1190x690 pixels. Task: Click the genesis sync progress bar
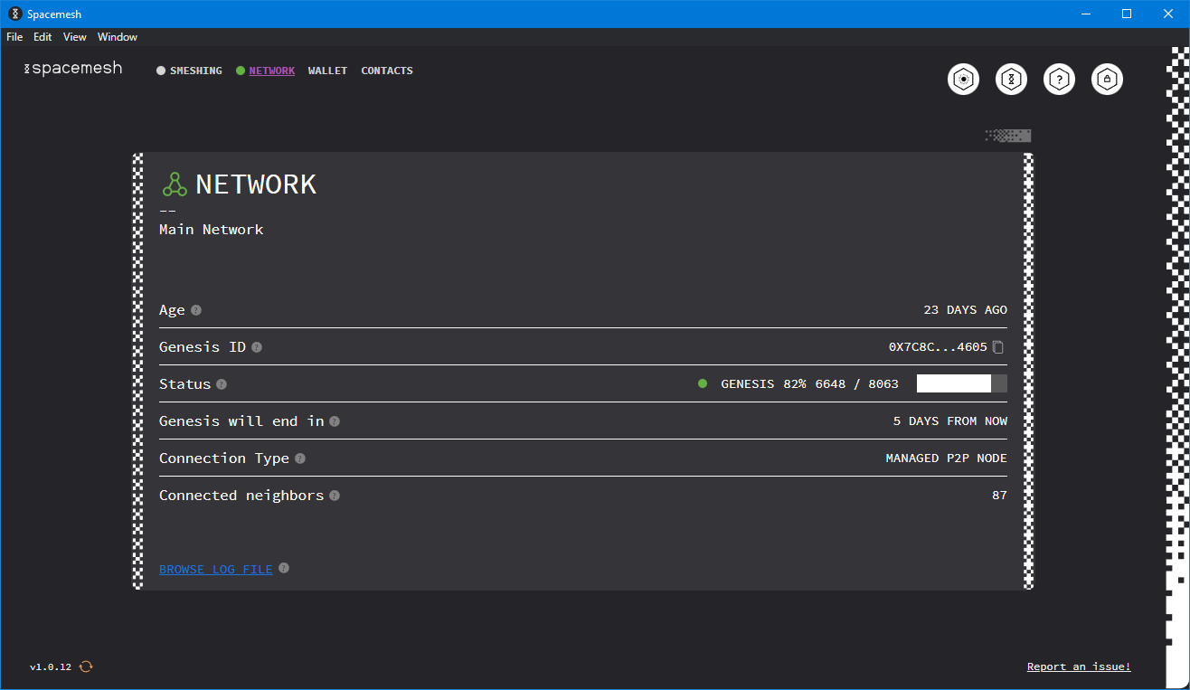(x=962, y=383)
